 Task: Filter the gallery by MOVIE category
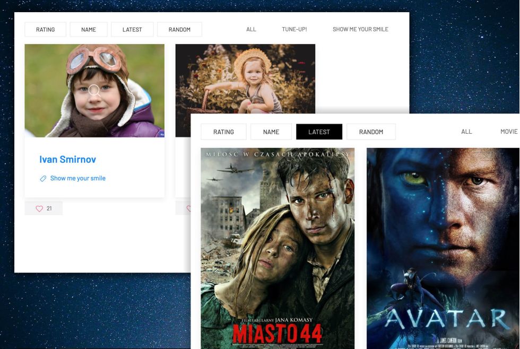pyautogui.click(x=508, y=132)
